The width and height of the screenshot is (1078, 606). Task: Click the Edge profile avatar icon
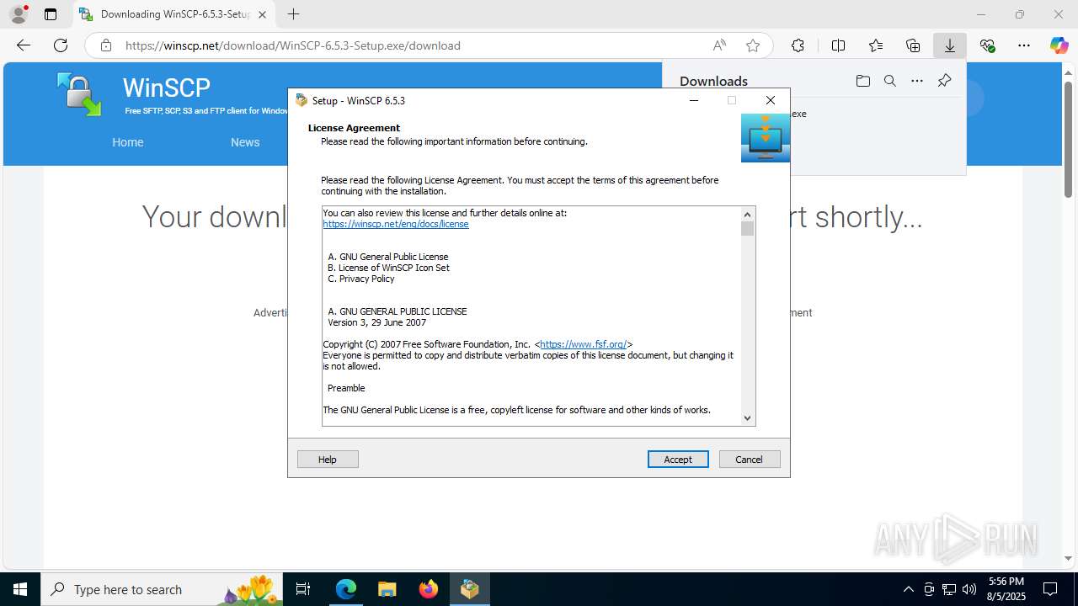(x=19, y=14)
